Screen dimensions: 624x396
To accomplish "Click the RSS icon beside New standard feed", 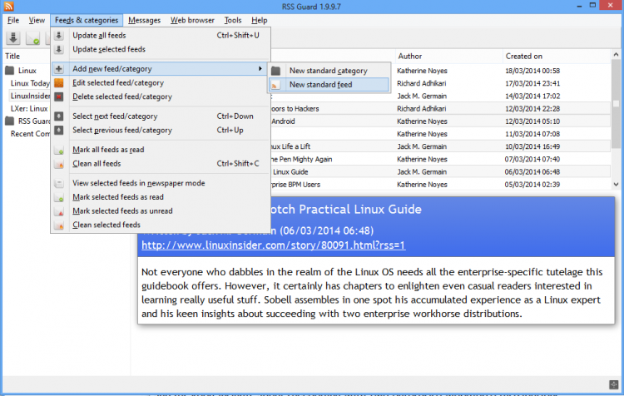I will 275,85.
